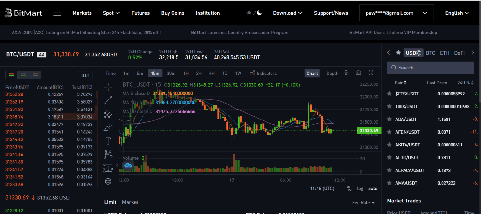Take a chart screenshot with the camera icon

coord(358,72)
